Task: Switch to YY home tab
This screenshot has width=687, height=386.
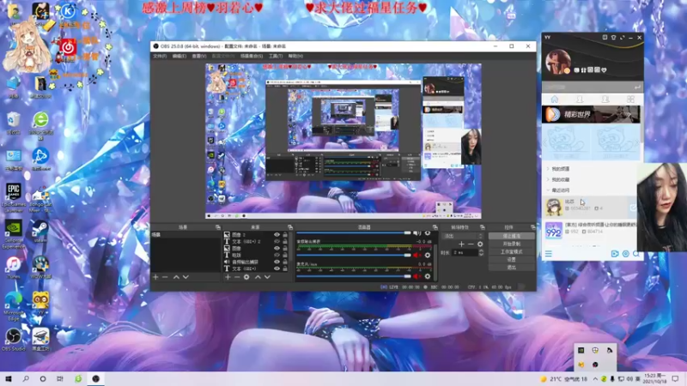Action: (554, 100)
